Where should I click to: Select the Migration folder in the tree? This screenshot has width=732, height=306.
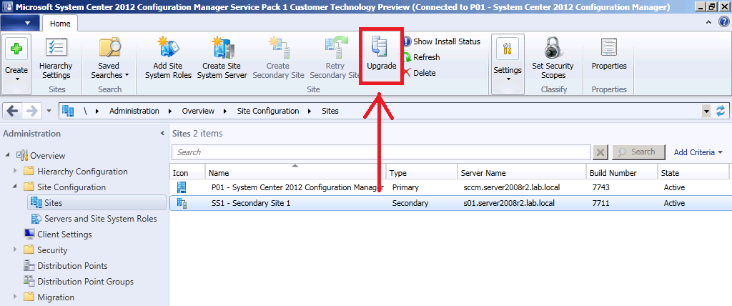(56, 297)
